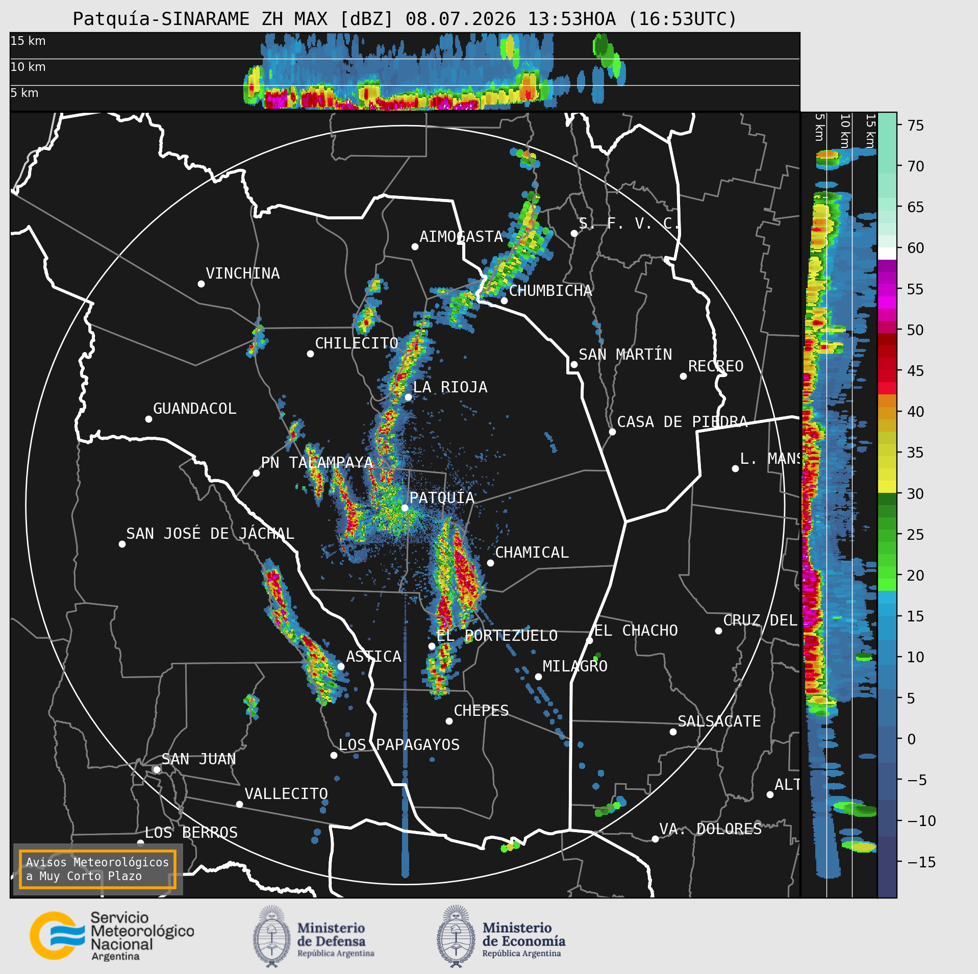This screenshot has height=974, width=978.
Task: Click the Chepes city label
Action: click(x=481, y=710)
